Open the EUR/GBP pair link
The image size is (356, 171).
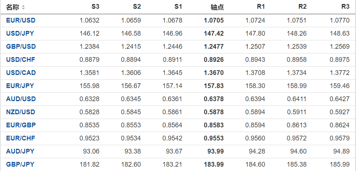coord(21,125)
